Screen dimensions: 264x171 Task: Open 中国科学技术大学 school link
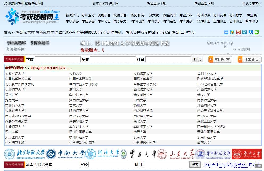coord(18,79)
